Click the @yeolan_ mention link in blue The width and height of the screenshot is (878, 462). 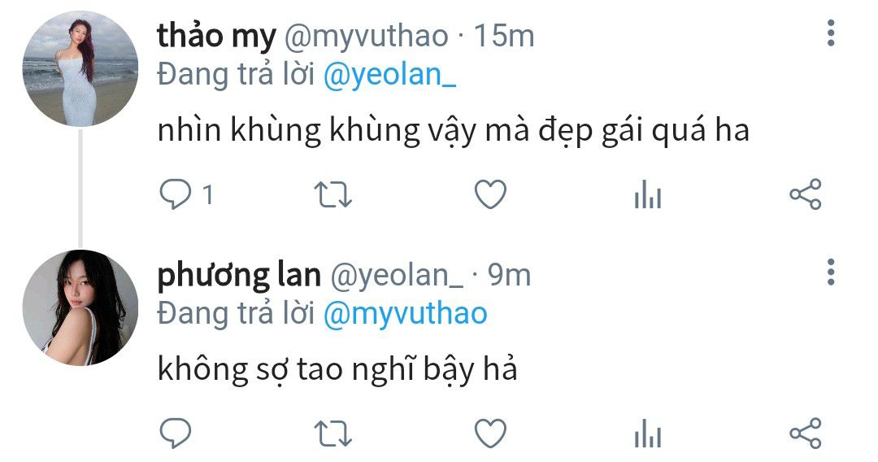(390, 75)
